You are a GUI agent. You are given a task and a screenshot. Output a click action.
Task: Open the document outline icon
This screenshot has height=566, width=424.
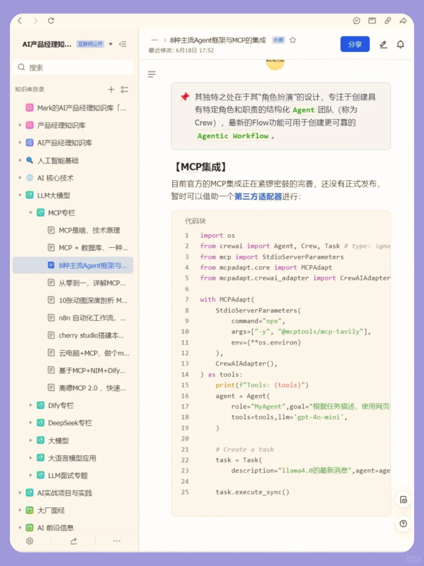tap(152, 74)
